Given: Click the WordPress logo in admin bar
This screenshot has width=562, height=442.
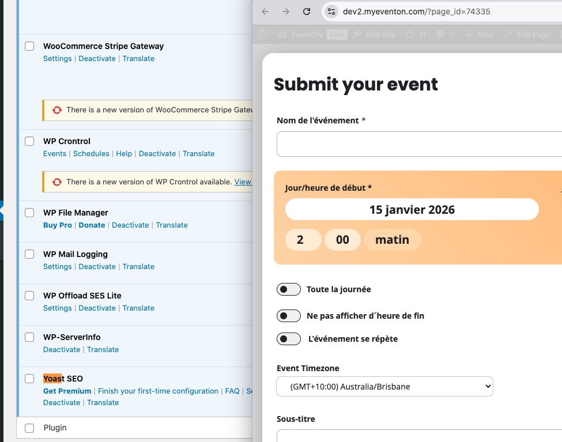Looking at the screenshot, I should [263, 35].
